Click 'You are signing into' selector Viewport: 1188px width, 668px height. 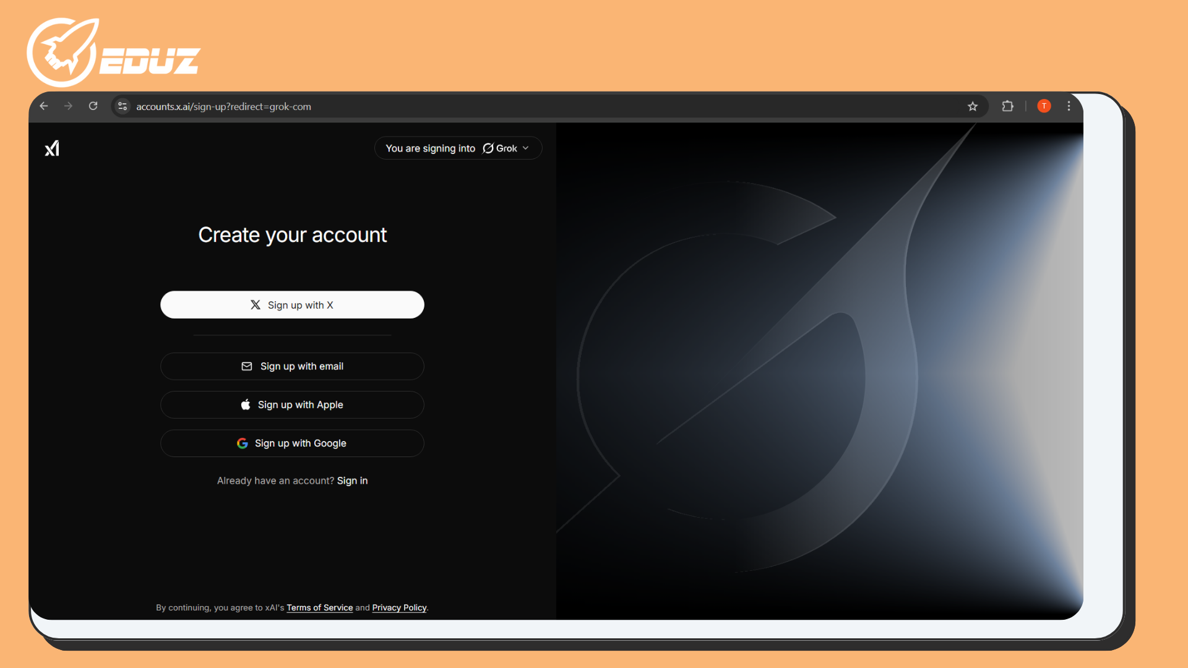[x=431, y=148]
